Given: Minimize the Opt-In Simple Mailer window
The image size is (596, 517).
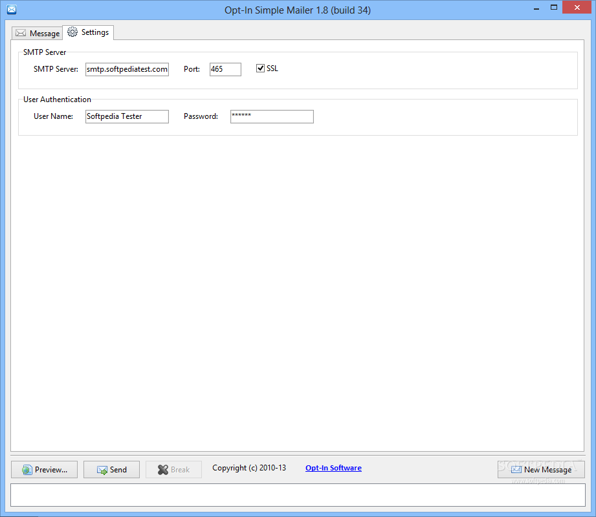Looking at the screenshot, I should click(x=536, y=8).
